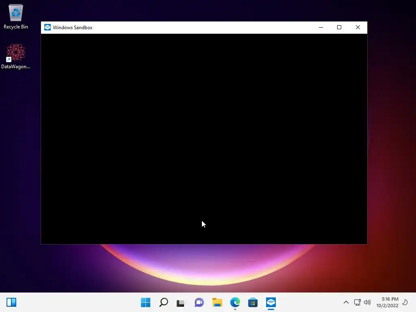Select Windows Sandbox taskbar icon
416x312 pixels.
tap(271, 302)
